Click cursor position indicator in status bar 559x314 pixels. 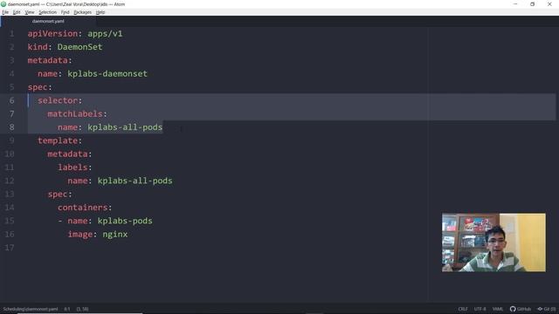[67, 309]
